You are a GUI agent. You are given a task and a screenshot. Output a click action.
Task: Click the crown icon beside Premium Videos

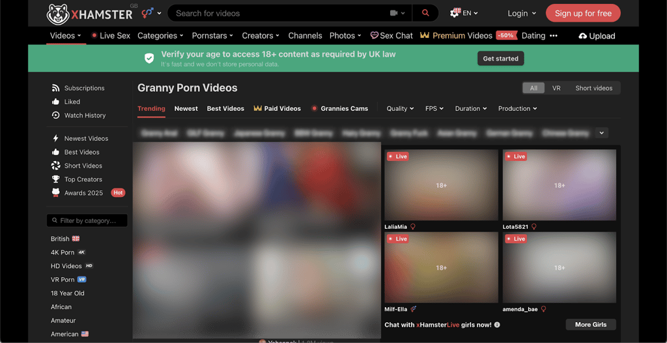[425, 36]
